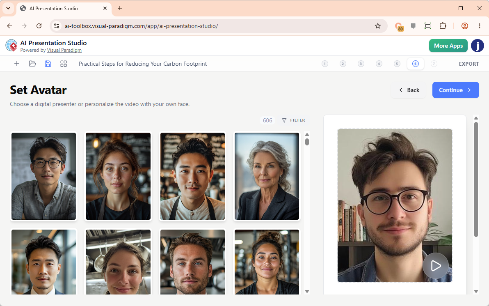Screen dimensions: 489x306
Task: Click the filter funnel icon
Action: click(284, 120)
